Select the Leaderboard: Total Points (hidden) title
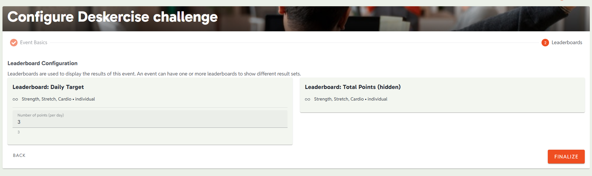This screenshot has height=176, width=592. click(353, 87)
